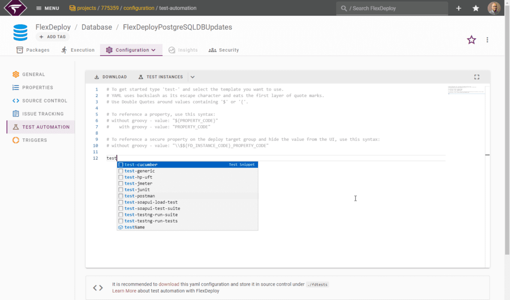Click the code brackets icon in bottom banner
Image resolution: width=510 pixels, height=300 pixels.
(x=98, y=287)
